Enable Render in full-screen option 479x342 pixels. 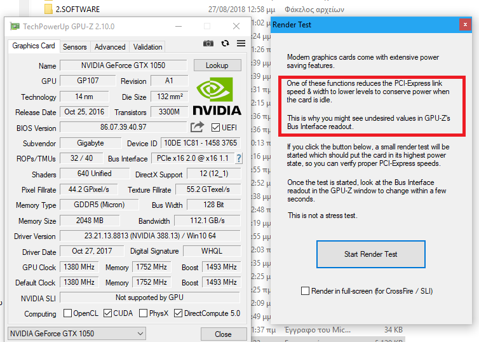[305, 291]
